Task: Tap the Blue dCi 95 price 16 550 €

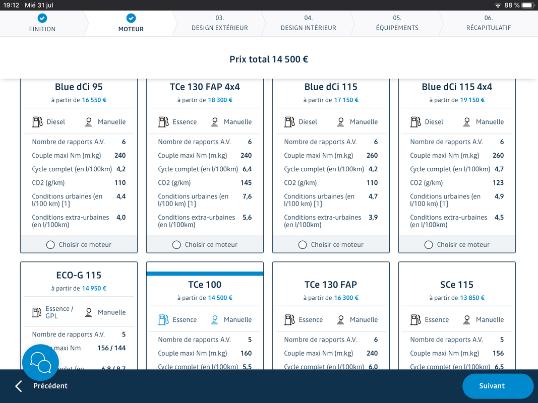Action: coord(94,100)
